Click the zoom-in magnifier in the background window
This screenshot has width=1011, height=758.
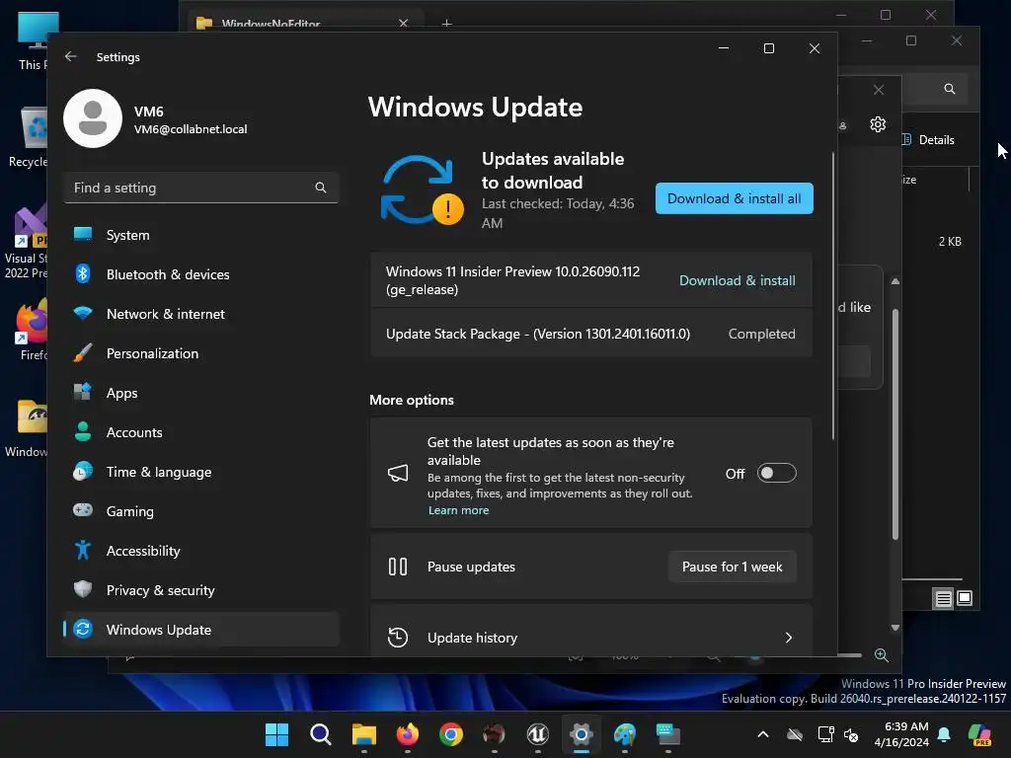(882, 655)
